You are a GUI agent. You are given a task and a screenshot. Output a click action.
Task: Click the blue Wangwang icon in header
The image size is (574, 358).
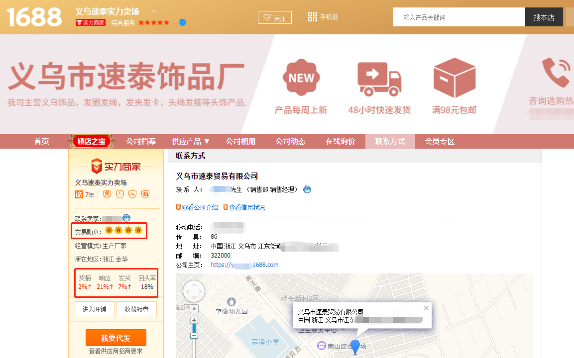pos(183,22)
